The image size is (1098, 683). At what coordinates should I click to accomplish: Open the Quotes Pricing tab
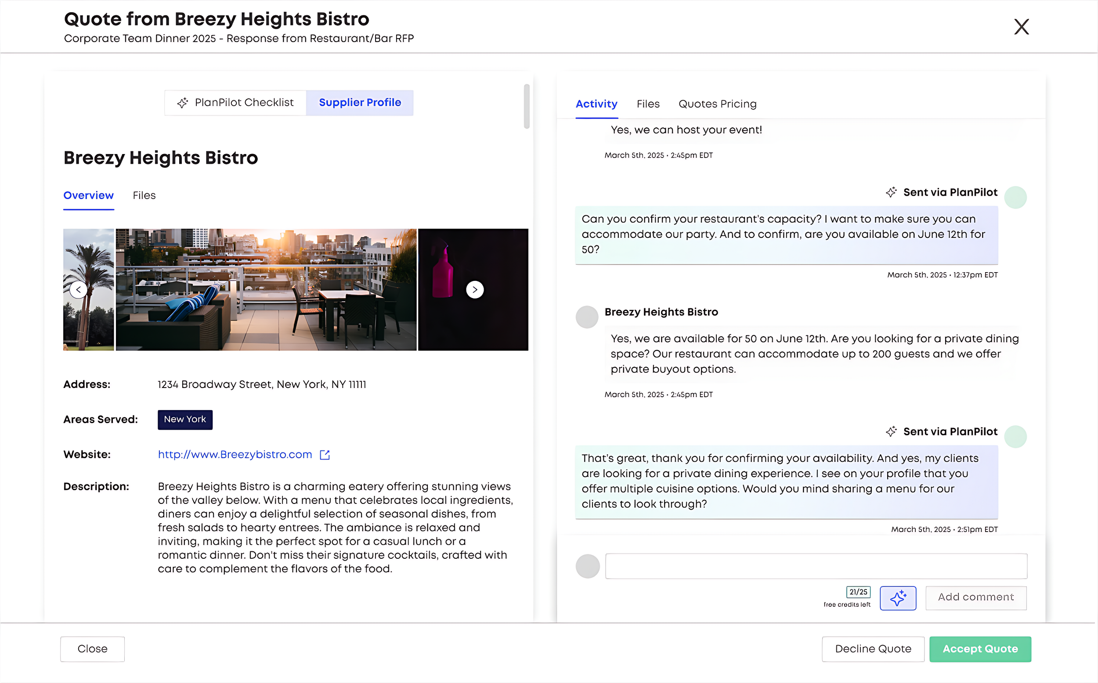click(717, 104)
